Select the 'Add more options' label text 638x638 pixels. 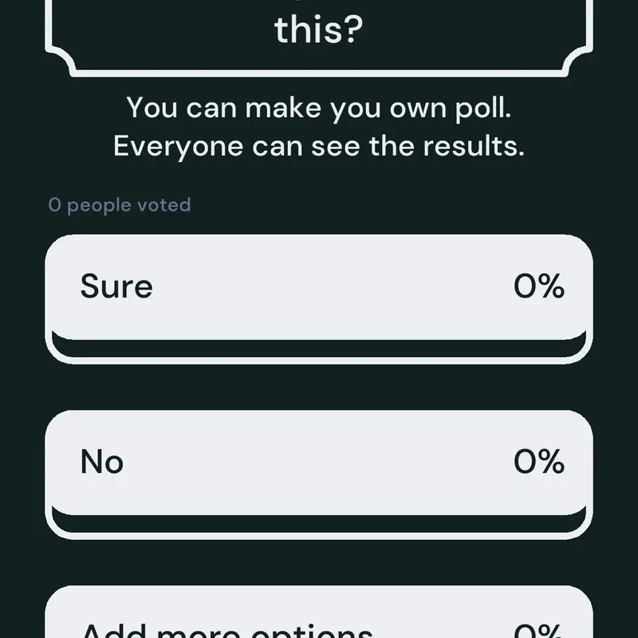point(227,630)
